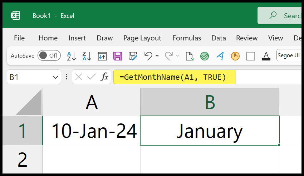Open the Segoe UI font name box

pos(289,55)
